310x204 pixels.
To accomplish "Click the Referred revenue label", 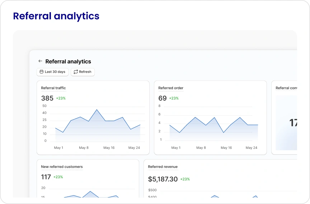I will point(163,167).
